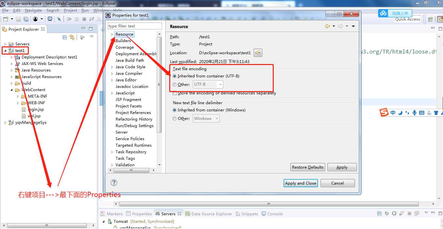The image size is (443, 229).
Task: Collapse all in Project Explorer
Action: tap(65, 37)
